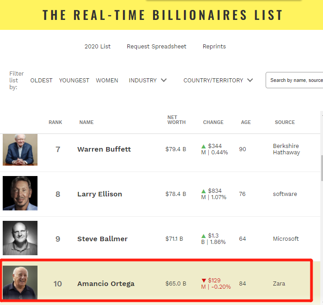Click green up arrow in Ballmer's change
This screenshot has height=305, width=323.
204,236
